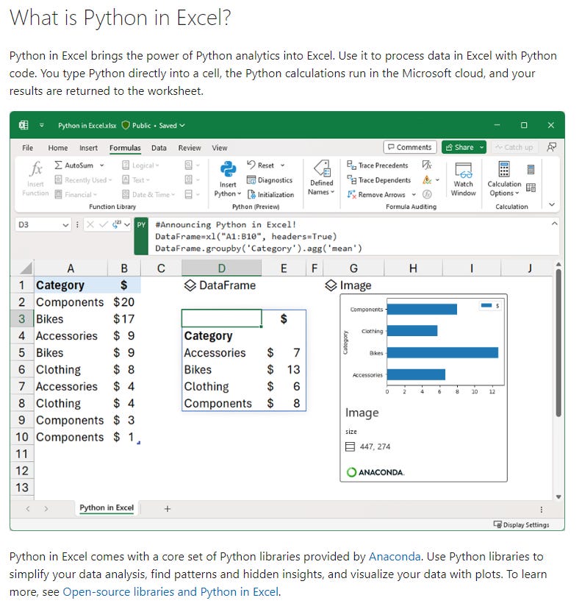582x609 pixels.
Task: Select row 3 header
Action: 22,319
